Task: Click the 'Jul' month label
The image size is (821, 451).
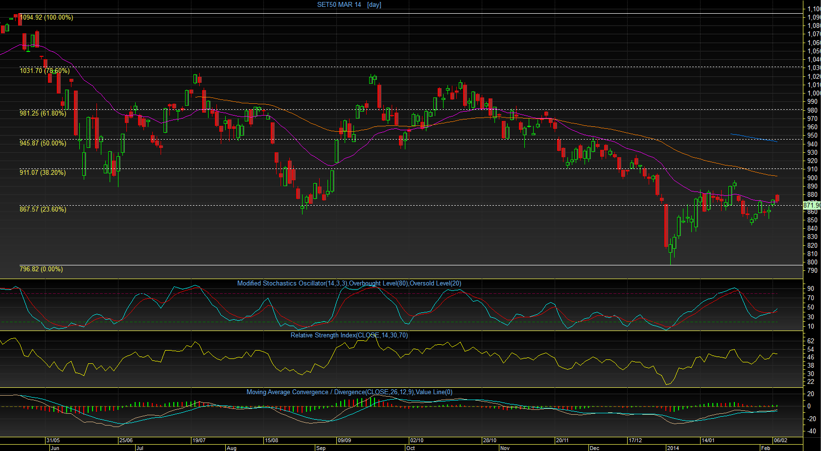Action: click(140, 448)
